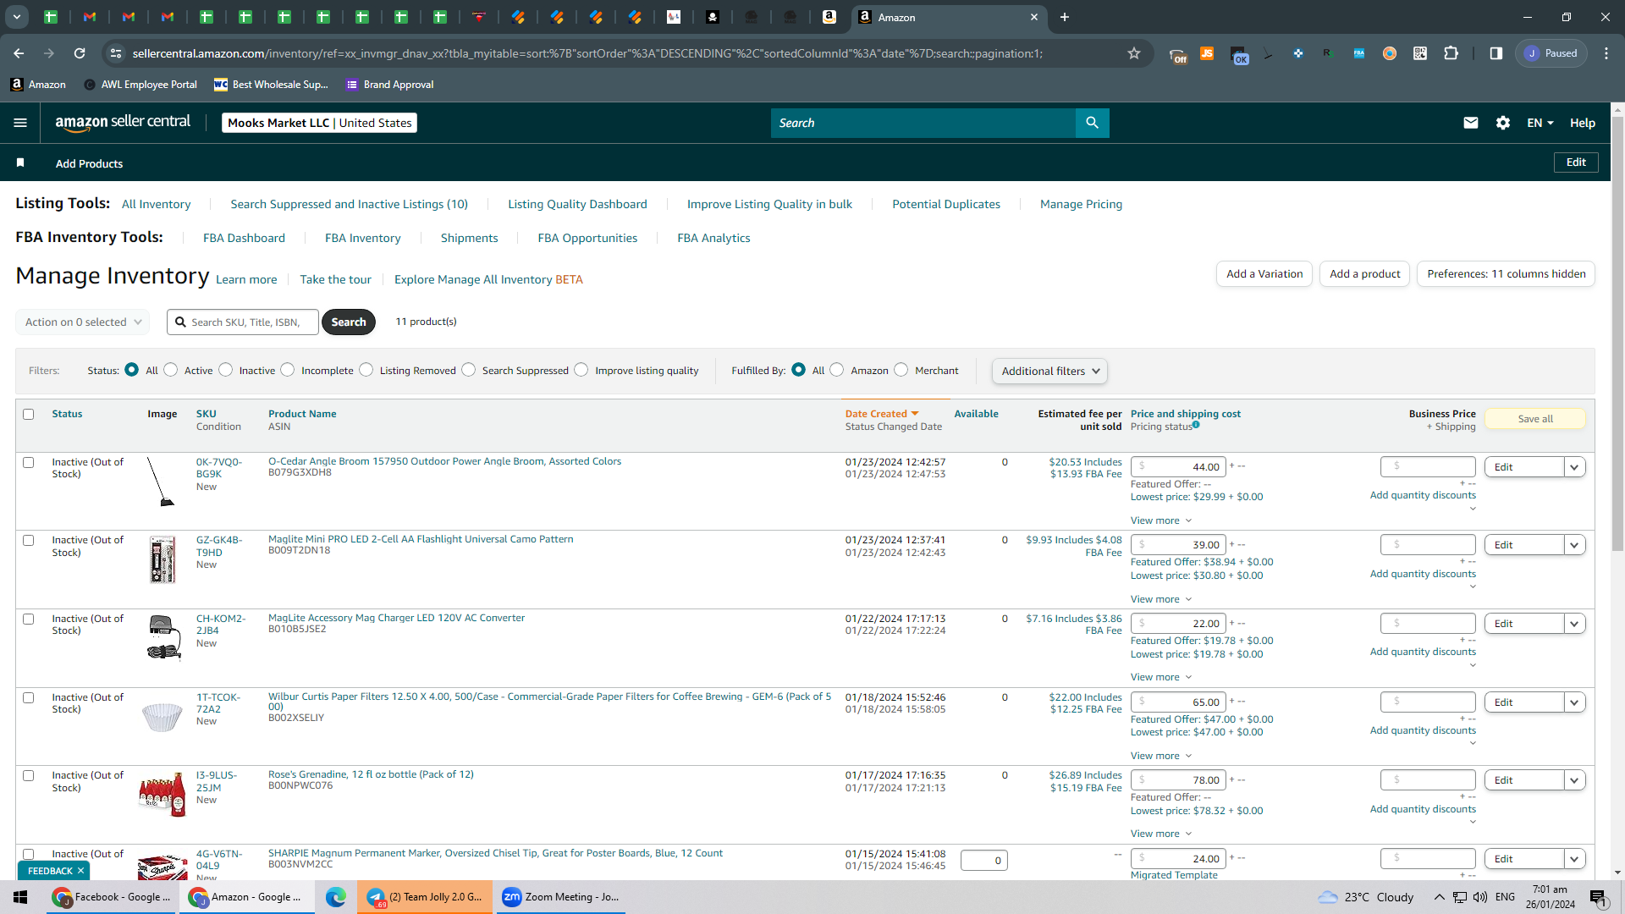Click the O-Cedar Angle Broom product image
This screenshot has height=914, width=1625.
(x=160, y=482)
